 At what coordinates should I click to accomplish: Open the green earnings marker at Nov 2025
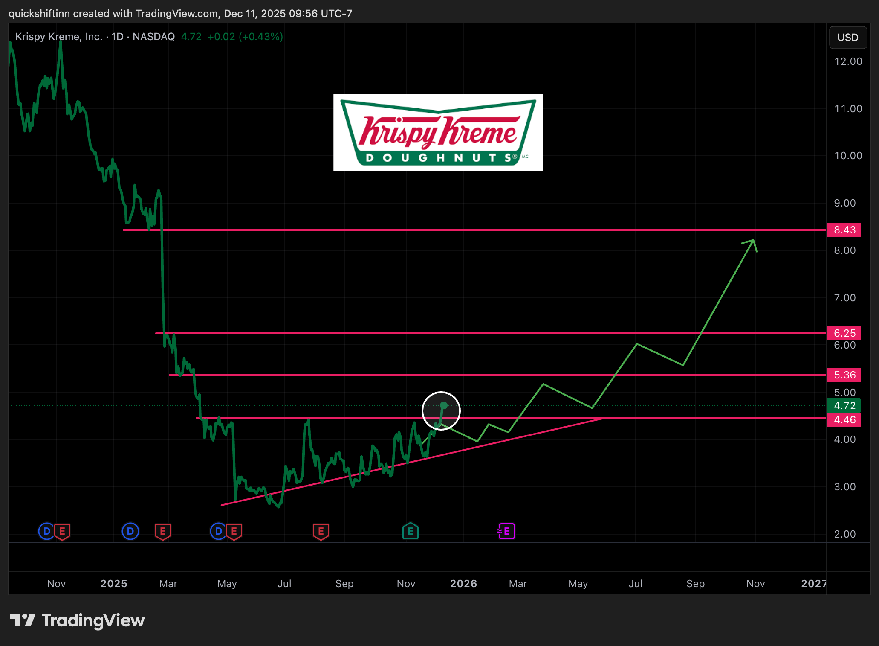coord(411,531)
